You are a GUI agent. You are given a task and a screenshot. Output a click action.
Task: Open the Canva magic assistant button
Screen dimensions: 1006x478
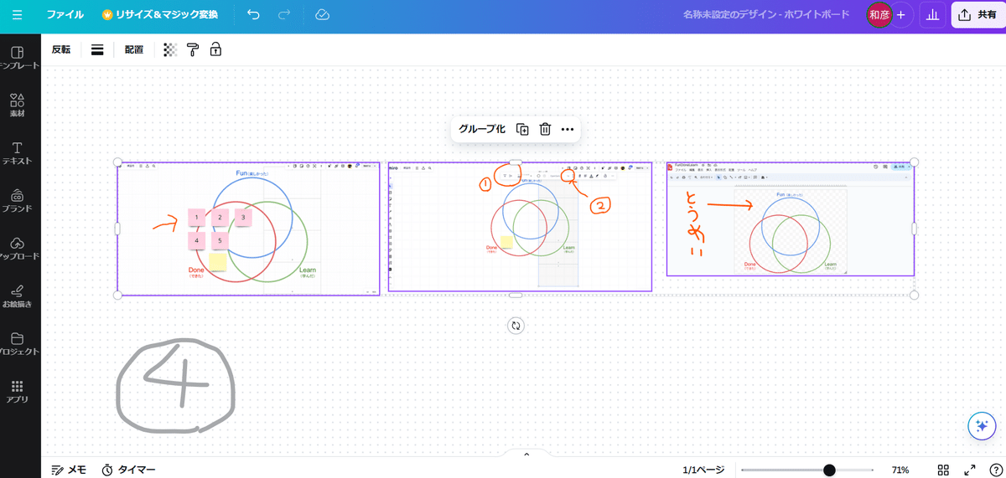click(x=981, y=426)
